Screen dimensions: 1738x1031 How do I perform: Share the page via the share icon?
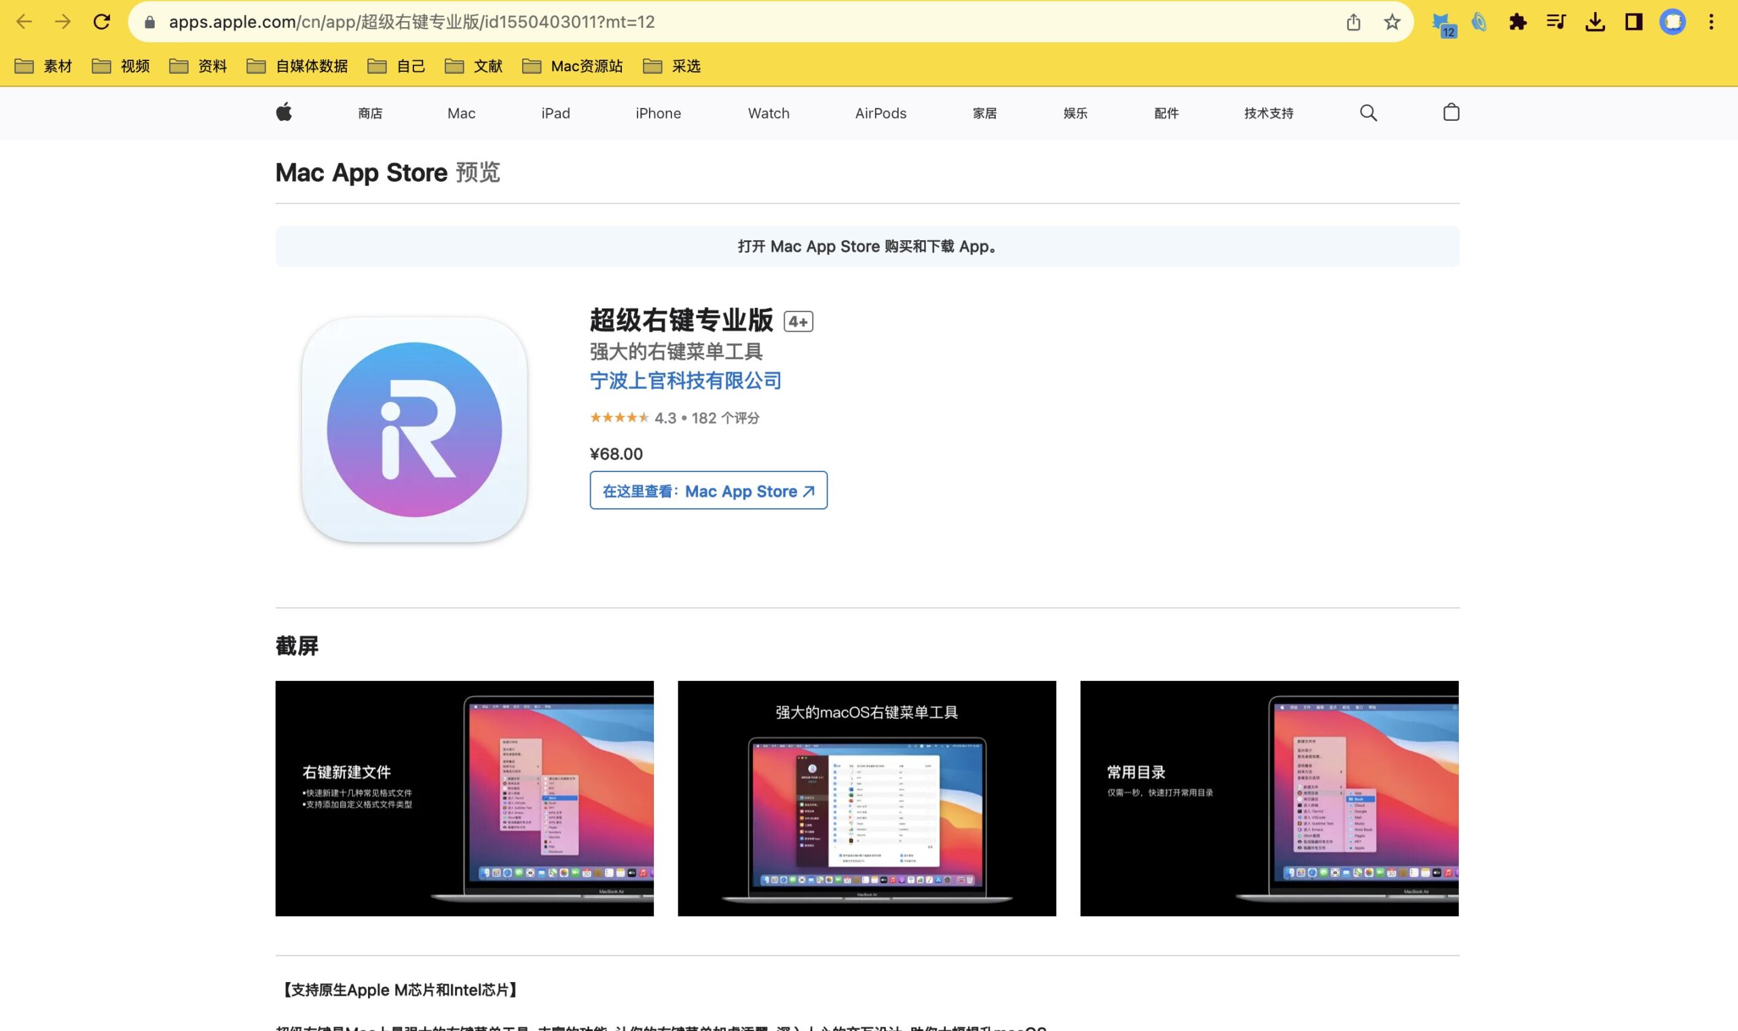[1352, 22]
